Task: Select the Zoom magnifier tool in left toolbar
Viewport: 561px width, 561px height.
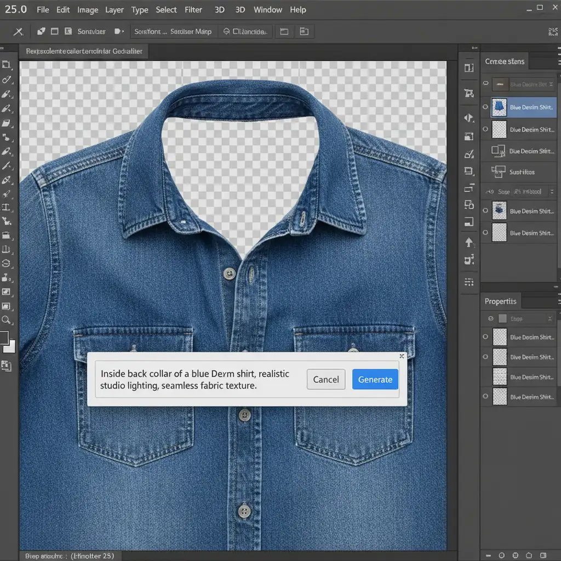Action: tap(7, 320)
